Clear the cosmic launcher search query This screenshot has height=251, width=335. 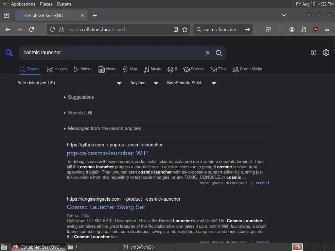(207, 53)
